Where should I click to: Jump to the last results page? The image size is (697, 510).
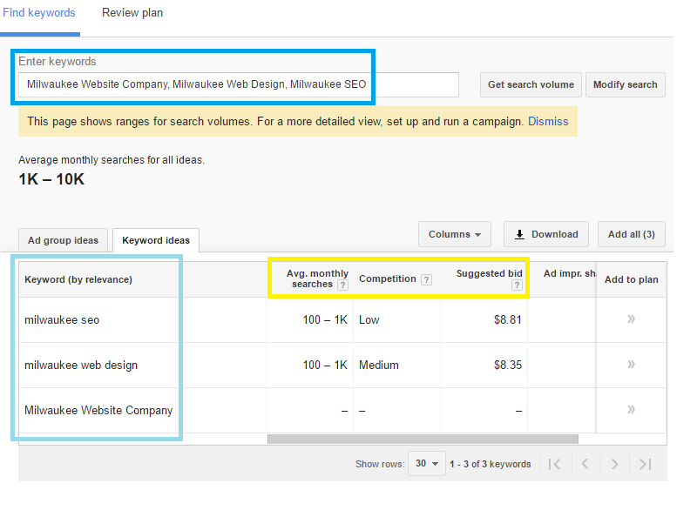coord(645,464)
